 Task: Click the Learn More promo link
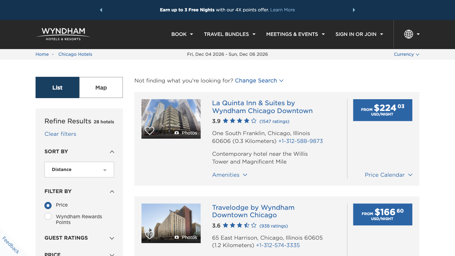click(283, 10)
